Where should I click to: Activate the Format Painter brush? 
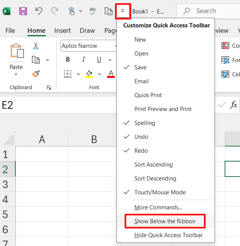click(x=36, y=74)
